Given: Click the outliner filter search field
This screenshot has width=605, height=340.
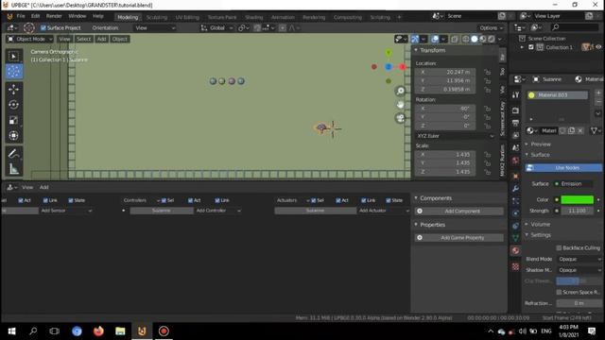Looking at the screenshot, I should tap(575, 27).
